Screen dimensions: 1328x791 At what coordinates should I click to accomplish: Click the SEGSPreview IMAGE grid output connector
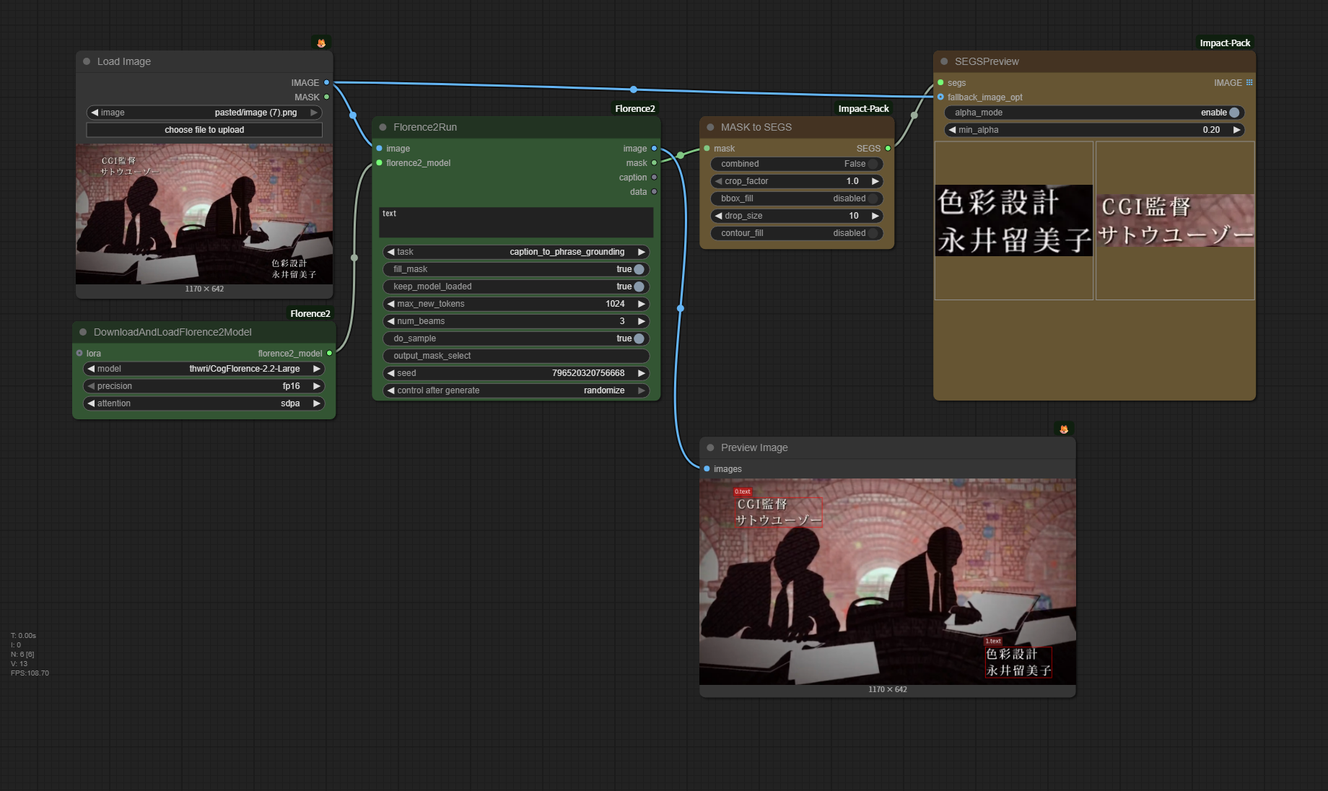pos(1249,82)
